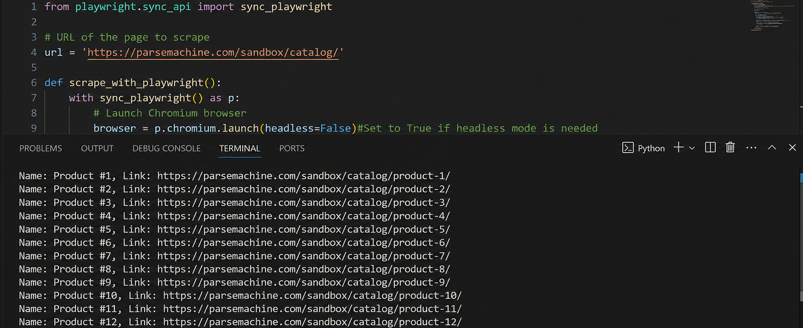
Task: Click the Python terminal shell icon
Action: (x=628, y=148)
